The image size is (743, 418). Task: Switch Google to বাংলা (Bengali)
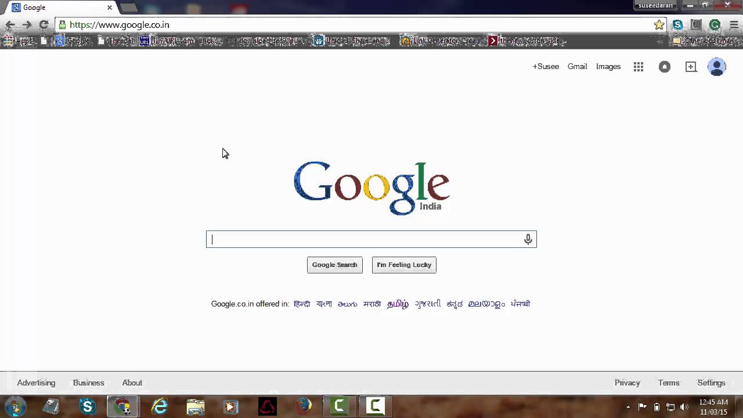324,304
